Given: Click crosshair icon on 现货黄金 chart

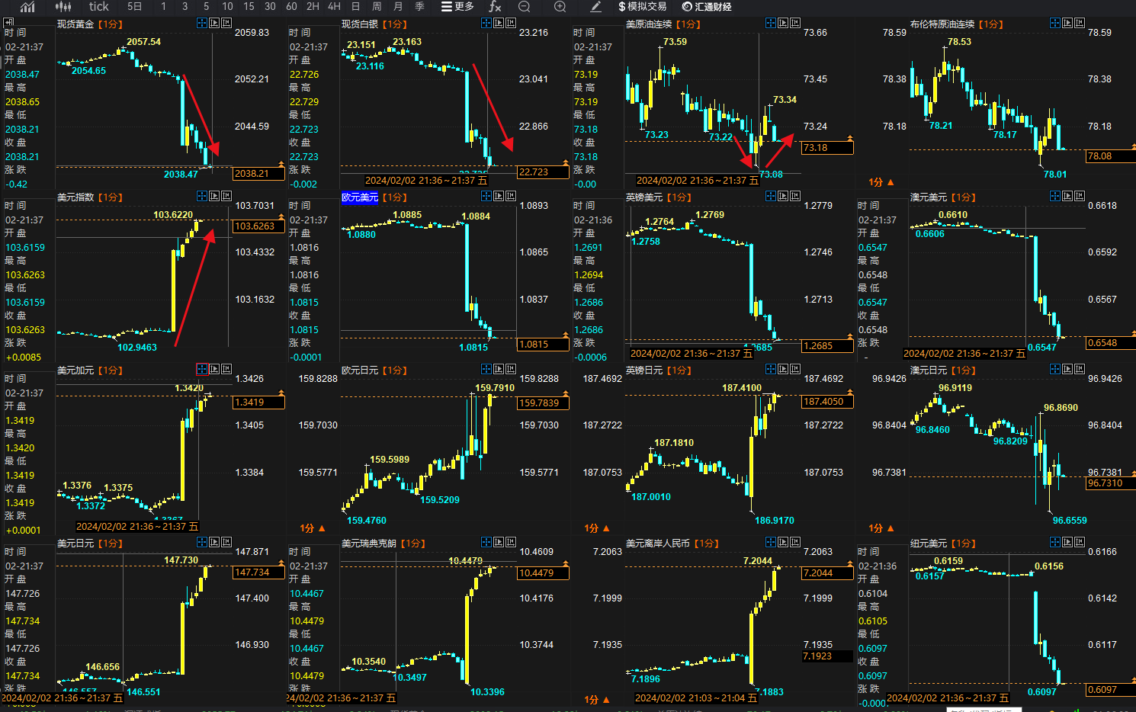Looking at the screenshot, I should click(x=202, y=24).
